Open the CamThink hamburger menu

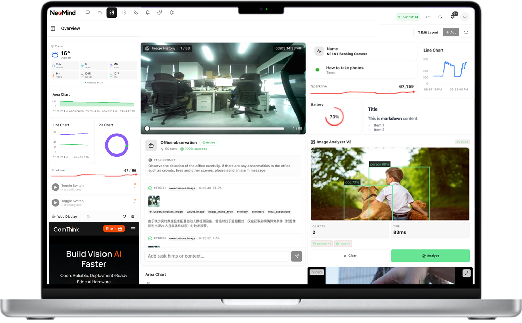click(133, 229)
